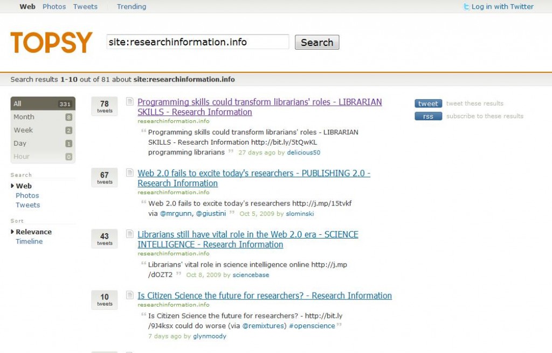Screen dimensions: 552x353
Task: Open the Photos tab in top bar
Action: (54, 6)
